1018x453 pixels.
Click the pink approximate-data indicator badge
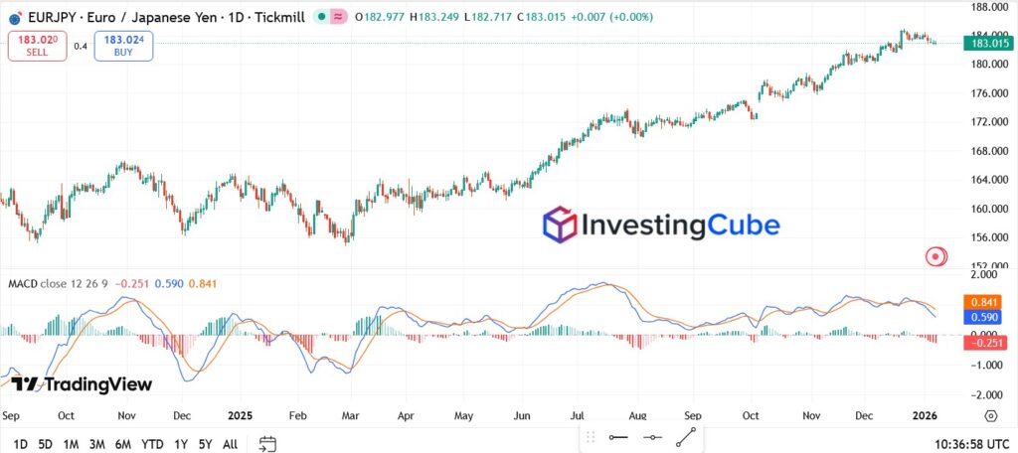[x=338, y=17]
